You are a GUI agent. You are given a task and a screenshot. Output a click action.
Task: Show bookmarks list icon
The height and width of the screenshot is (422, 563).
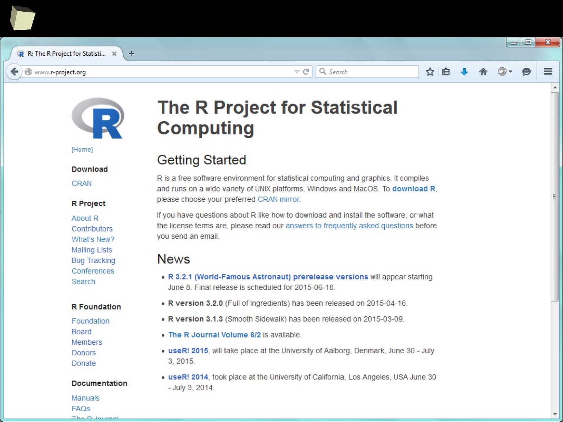(x=446, y=72)
